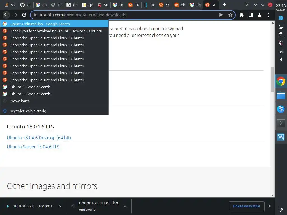Click the LTS abbreviation in heading
The image size is (287, 215).
point(50,127)
